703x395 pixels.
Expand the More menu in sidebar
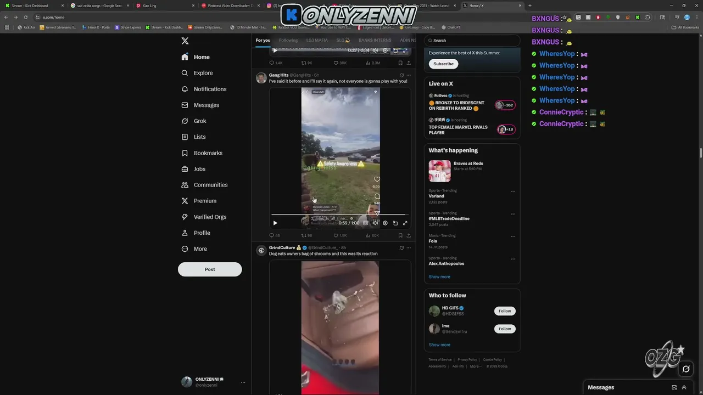[194, 249]
